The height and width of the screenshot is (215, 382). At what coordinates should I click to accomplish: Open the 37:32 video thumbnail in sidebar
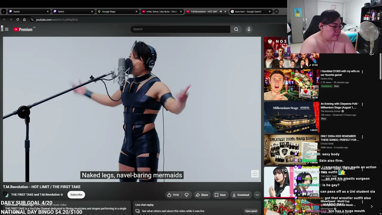point(292,52)
